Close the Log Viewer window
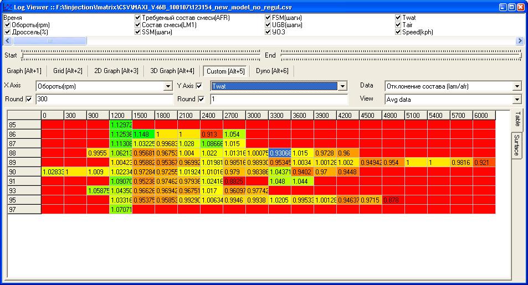Screen dimensions: 528x285 521,7
